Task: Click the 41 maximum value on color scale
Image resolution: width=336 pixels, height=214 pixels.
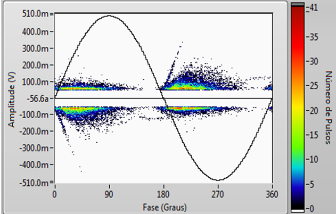Action: tap(314, 8)
